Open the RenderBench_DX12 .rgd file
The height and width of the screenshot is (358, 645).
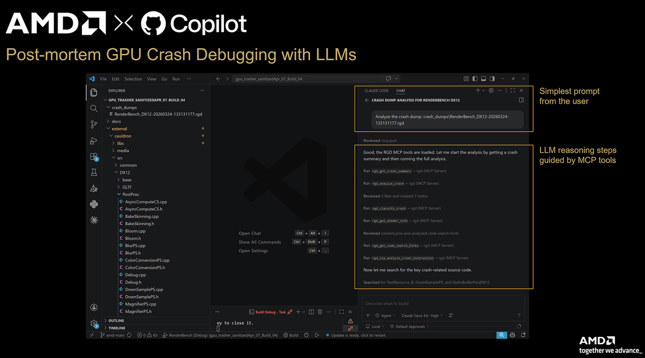point(158,114)
